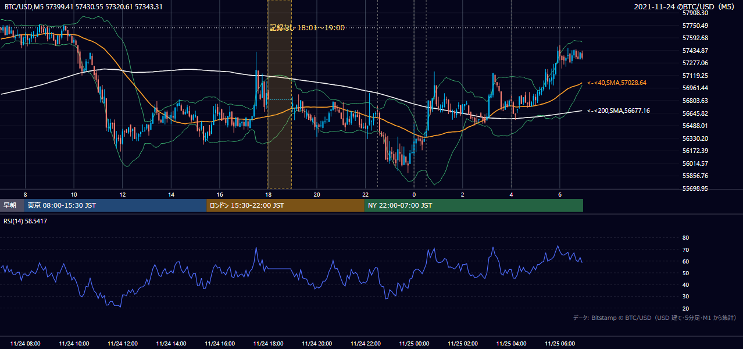The image size is (743, 349).
Task: Click the '11/24 18:00' date axis label
Action: click(269, 344)
